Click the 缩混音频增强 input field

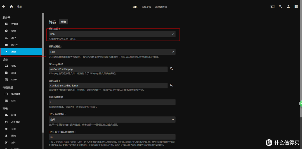(112, 102)
